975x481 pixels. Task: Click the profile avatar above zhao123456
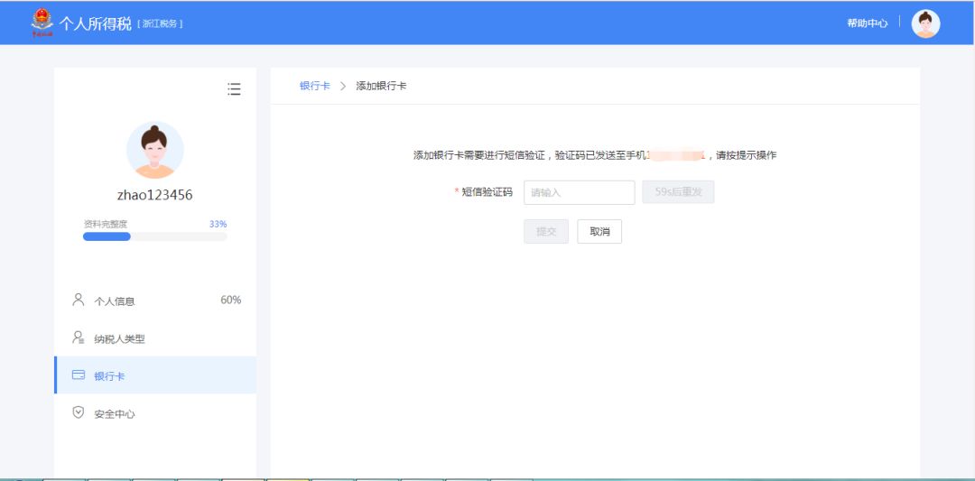tap(154, 150)
